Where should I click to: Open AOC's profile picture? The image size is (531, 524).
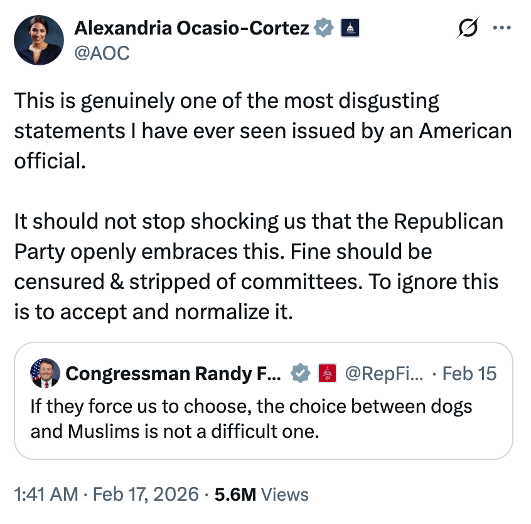pos(38,40)
